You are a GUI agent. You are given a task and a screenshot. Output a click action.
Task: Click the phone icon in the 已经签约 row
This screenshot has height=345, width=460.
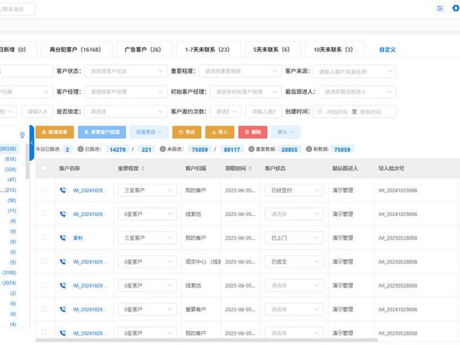tap(63, 190)
